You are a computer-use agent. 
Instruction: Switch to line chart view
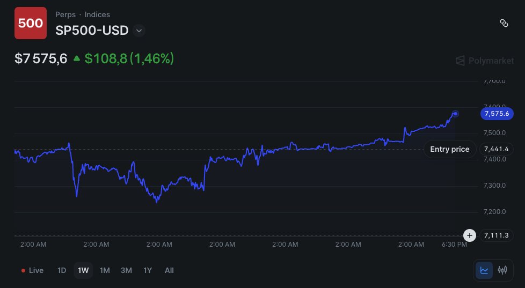484,270
